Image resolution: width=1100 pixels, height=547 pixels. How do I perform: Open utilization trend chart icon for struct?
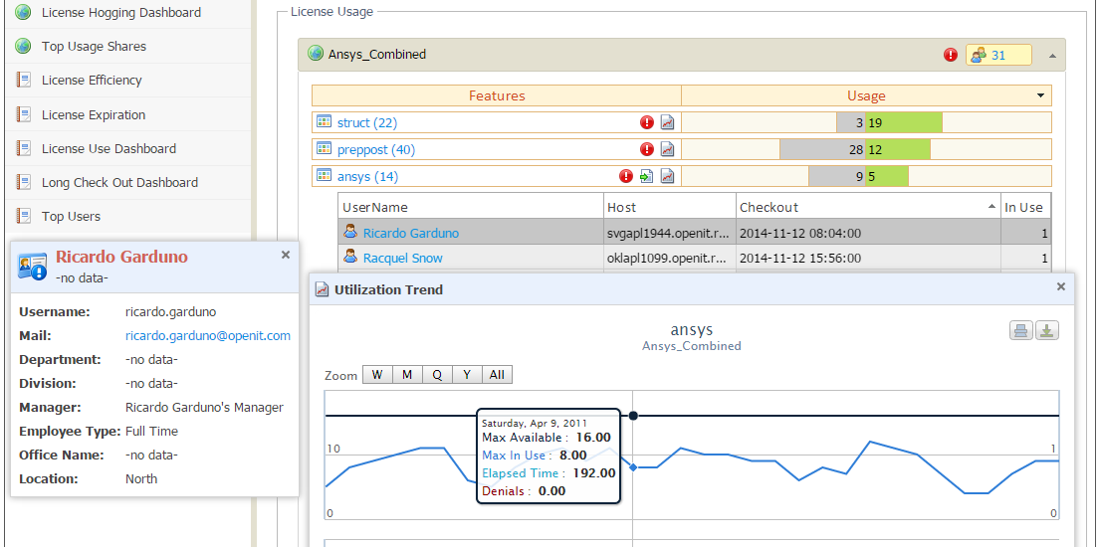[668, 122]
